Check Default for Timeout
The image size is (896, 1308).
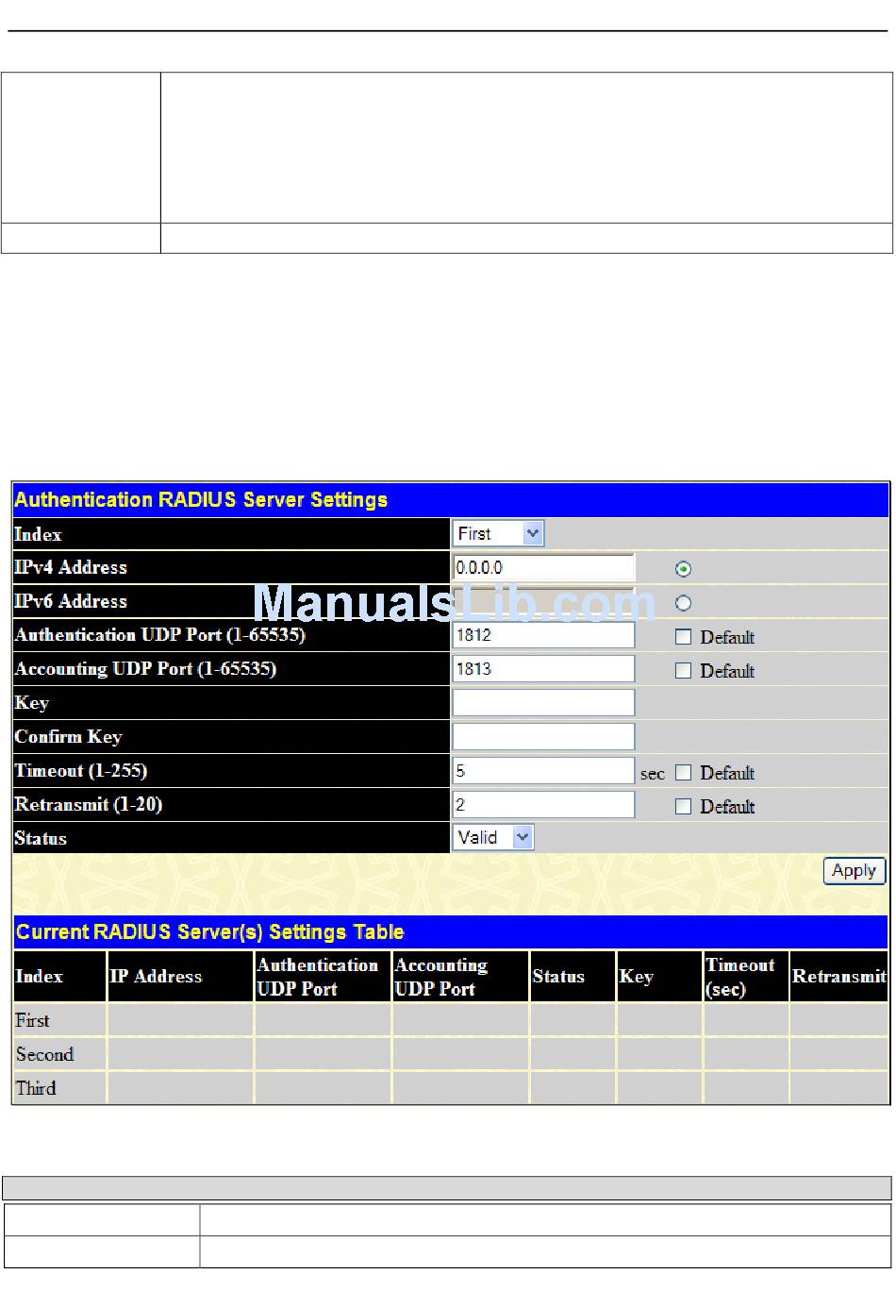683,773
